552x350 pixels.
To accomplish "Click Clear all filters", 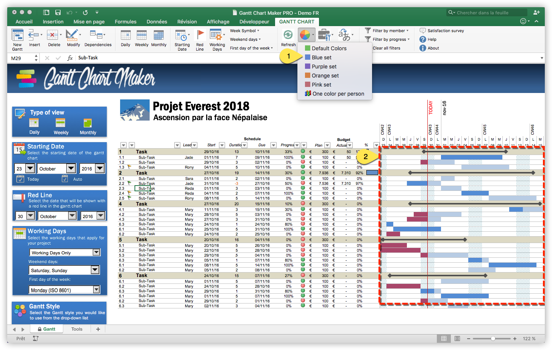I will pos(386,48).
